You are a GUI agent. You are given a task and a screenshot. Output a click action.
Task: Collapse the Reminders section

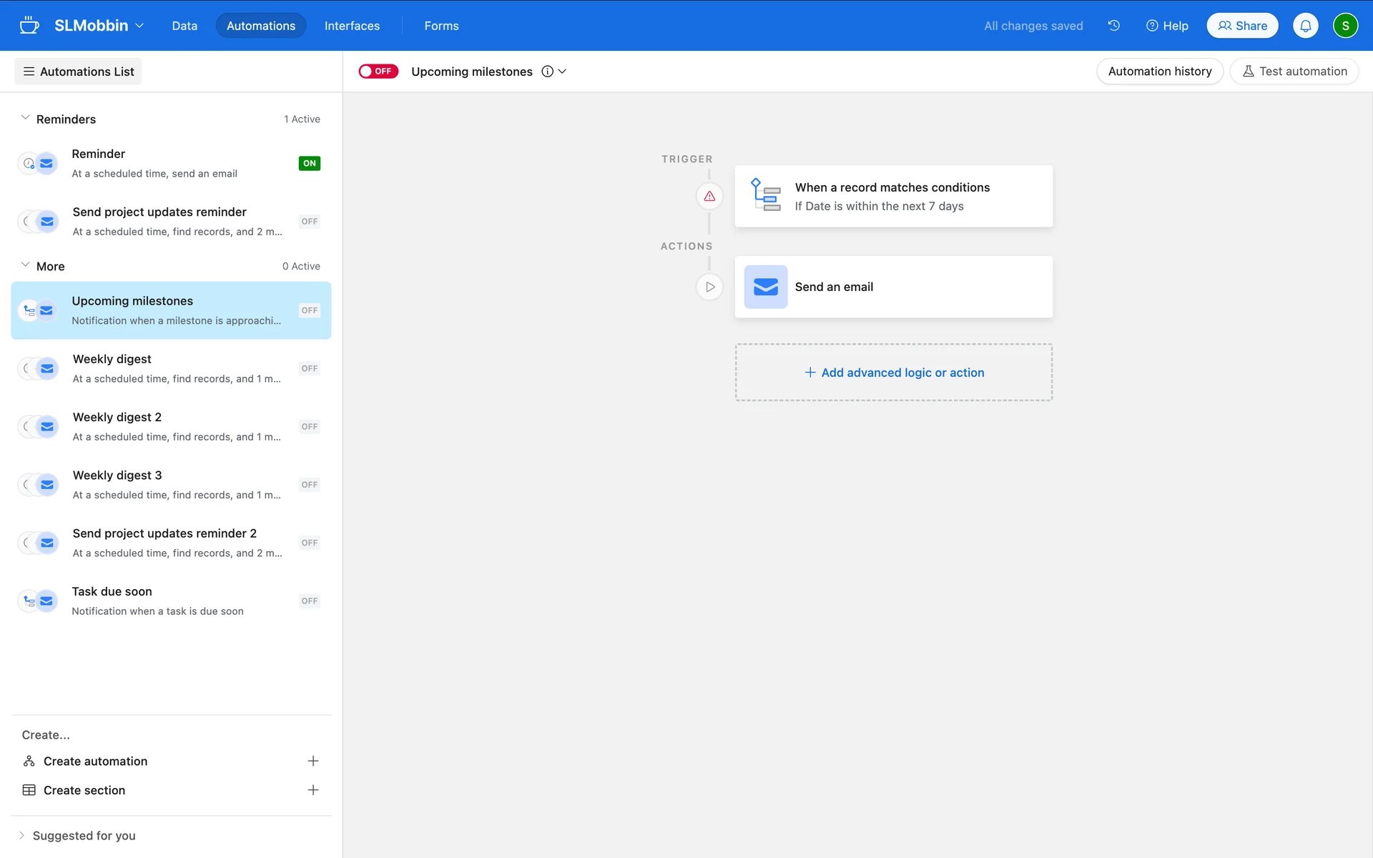coord(25,118)
